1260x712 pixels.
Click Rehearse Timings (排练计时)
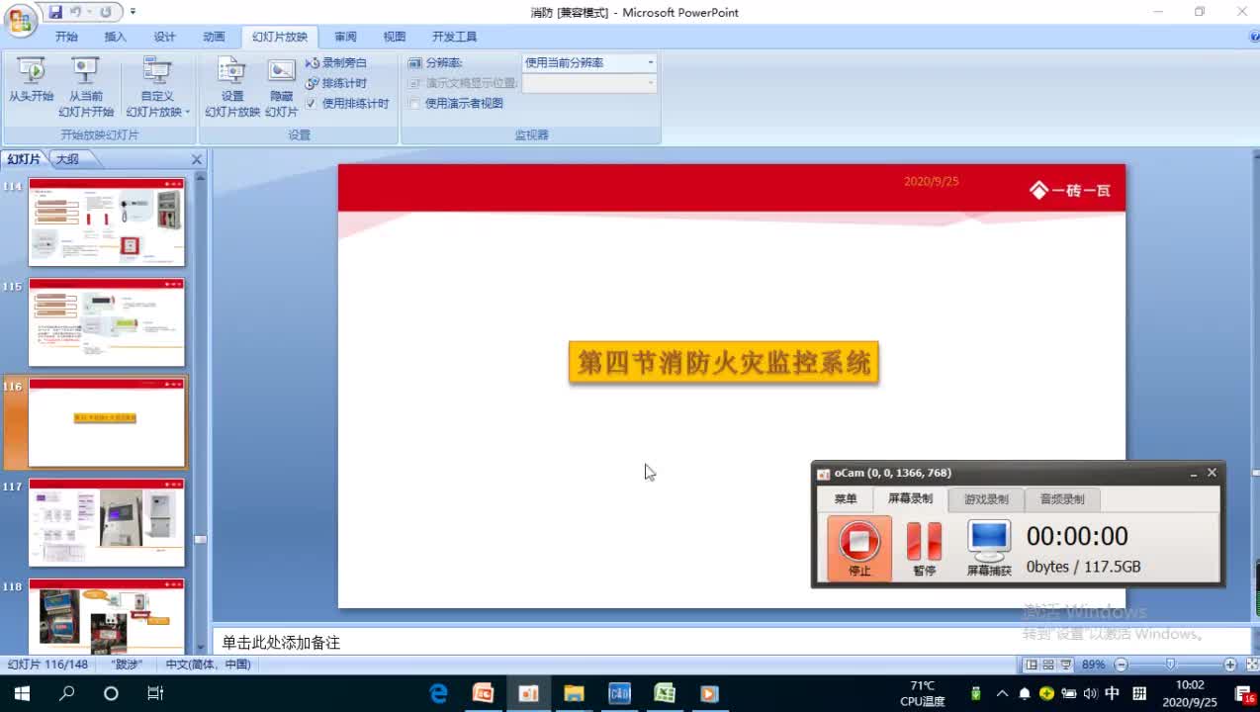(x=336, y=83)
